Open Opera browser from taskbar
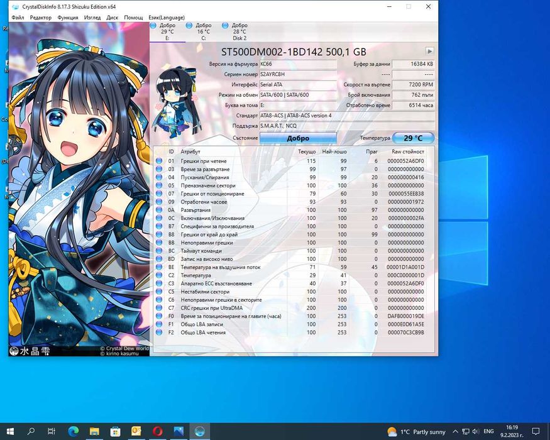Viewport: 550px width, 440px height. [x=158, y=431]
